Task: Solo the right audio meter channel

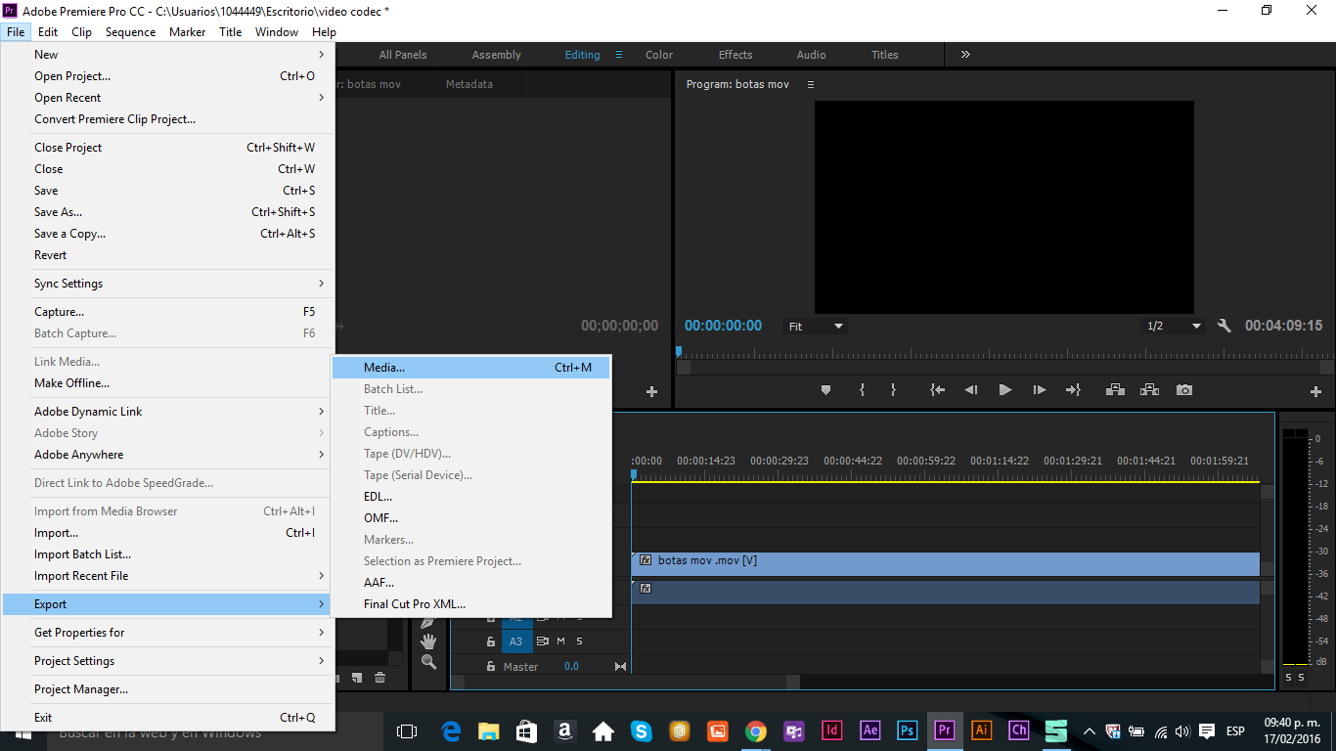Action: pos(1302,678)
